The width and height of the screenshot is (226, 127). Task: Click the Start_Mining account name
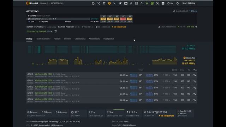click(x=189, y=3)
